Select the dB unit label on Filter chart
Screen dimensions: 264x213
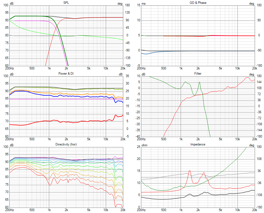point(143,74)
